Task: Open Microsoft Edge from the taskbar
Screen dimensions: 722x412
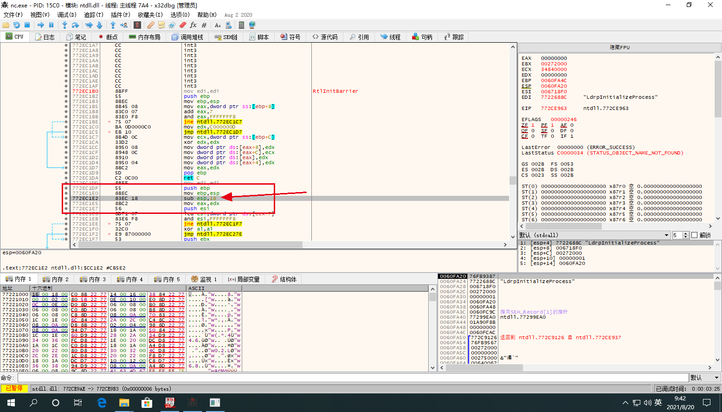Action: [x=101, y=403]
